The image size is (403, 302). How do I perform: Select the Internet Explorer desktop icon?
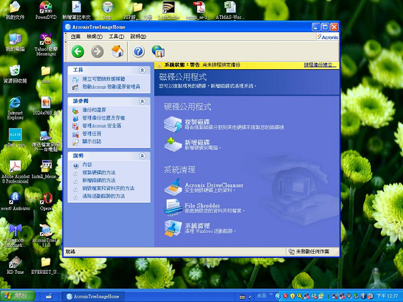[15, 108]
